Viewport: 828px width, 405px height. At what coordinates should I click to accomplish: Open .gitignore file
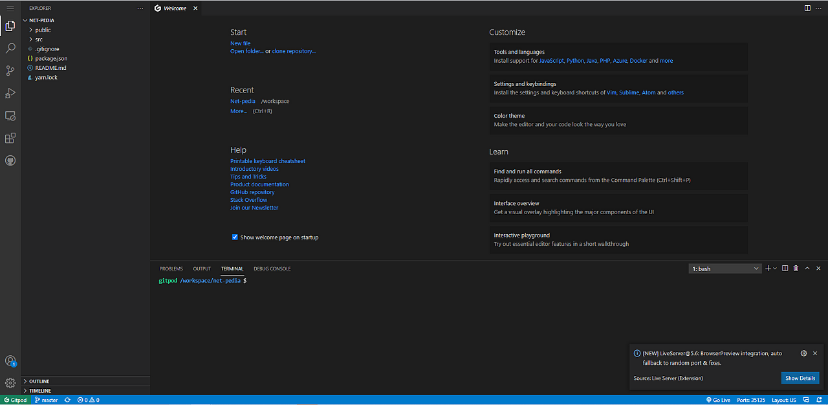tap(47, 49)
